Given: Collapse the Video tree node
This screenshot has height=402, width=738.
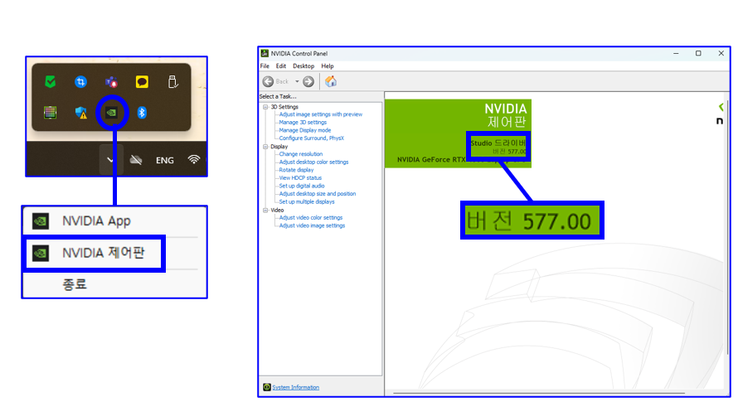Looking at the screenshot, I should tap(265, 211).
